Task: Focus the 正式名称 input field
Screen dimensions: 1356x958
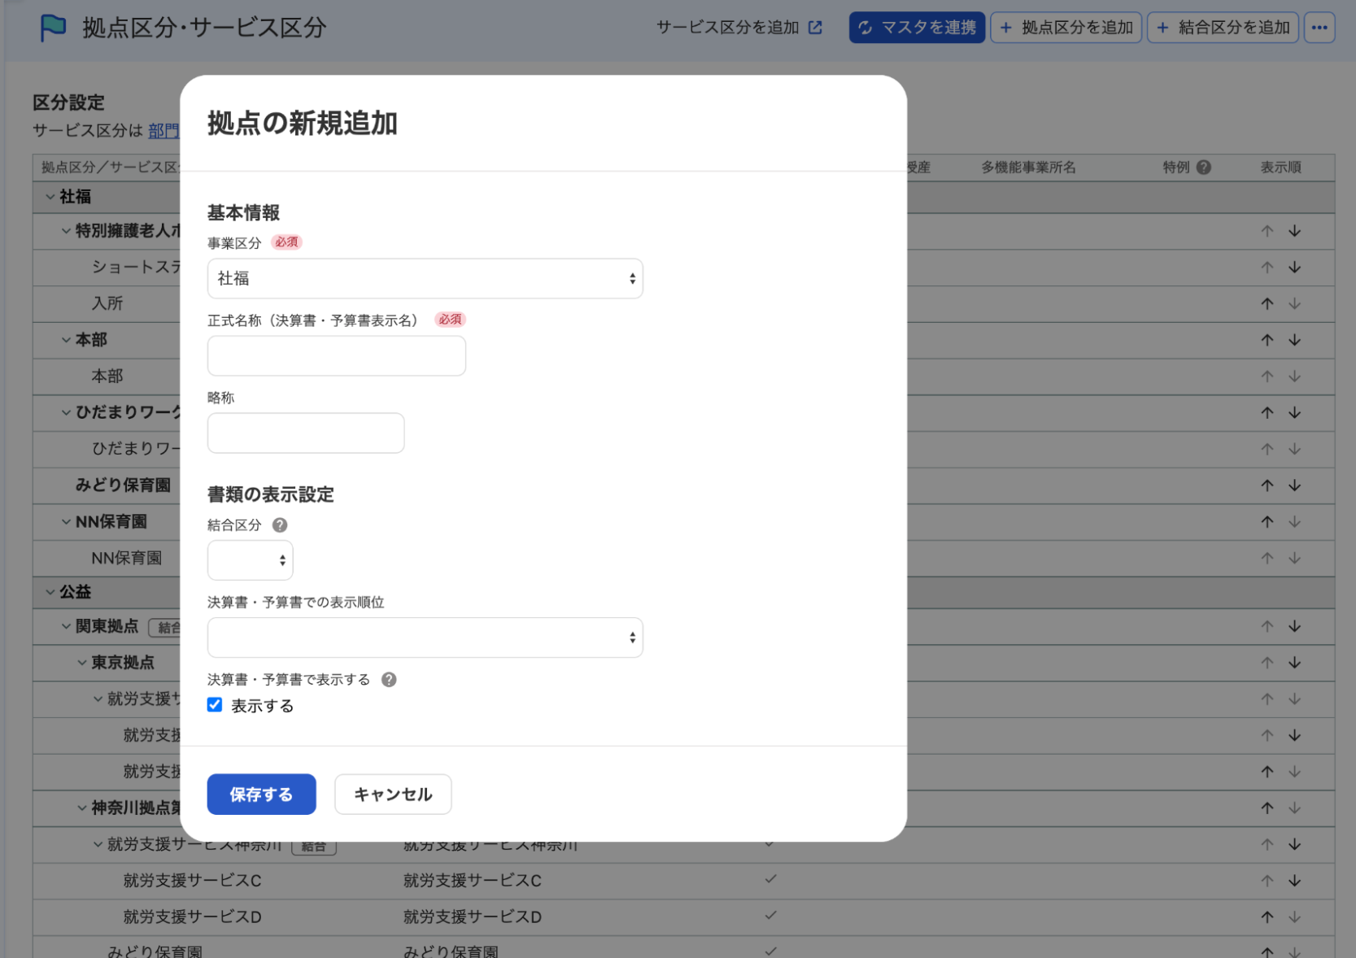Action: point(336,356)
